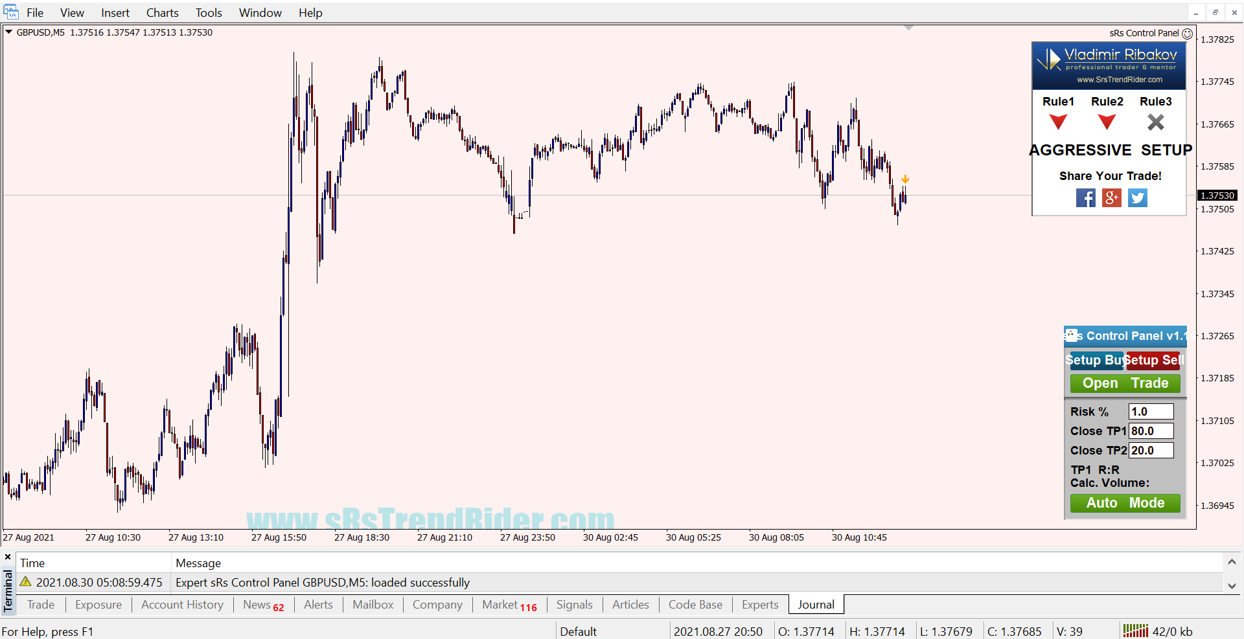Click the Close TP1 input field

click(x=1151, y=431)
